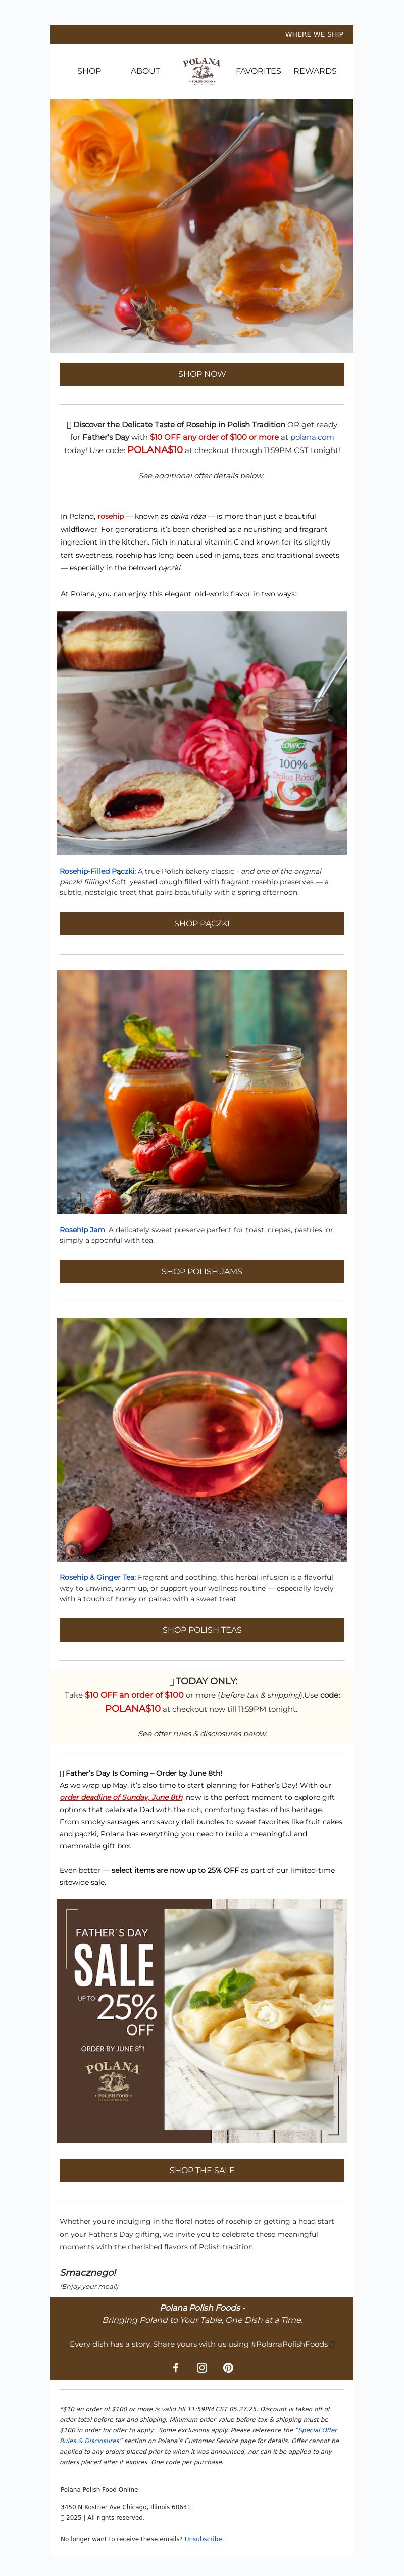Viewport: 404px width, 2576px height.
Task: Open the ABOUT menu item
Action: 145,71
